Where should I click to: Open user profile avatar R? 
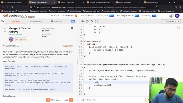pyautogui.click(x=177, y=16)
